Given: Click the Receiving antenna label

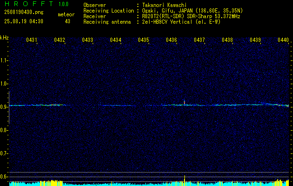Looking at the screenshot, I should [x=107, y=22].
